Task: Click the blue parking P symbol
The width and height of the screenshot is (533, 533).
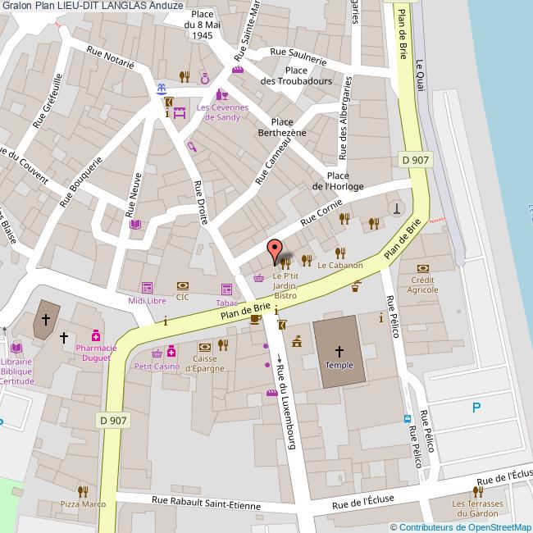Action: pos(476,408)
